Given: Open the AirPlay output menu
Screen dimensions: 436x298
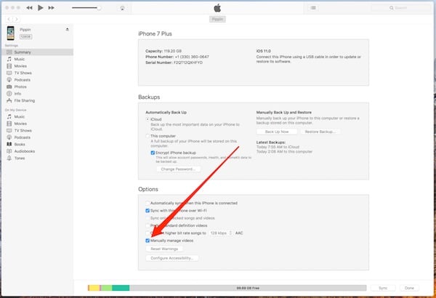Looking at the screenshot, I should tap(122, 8).
